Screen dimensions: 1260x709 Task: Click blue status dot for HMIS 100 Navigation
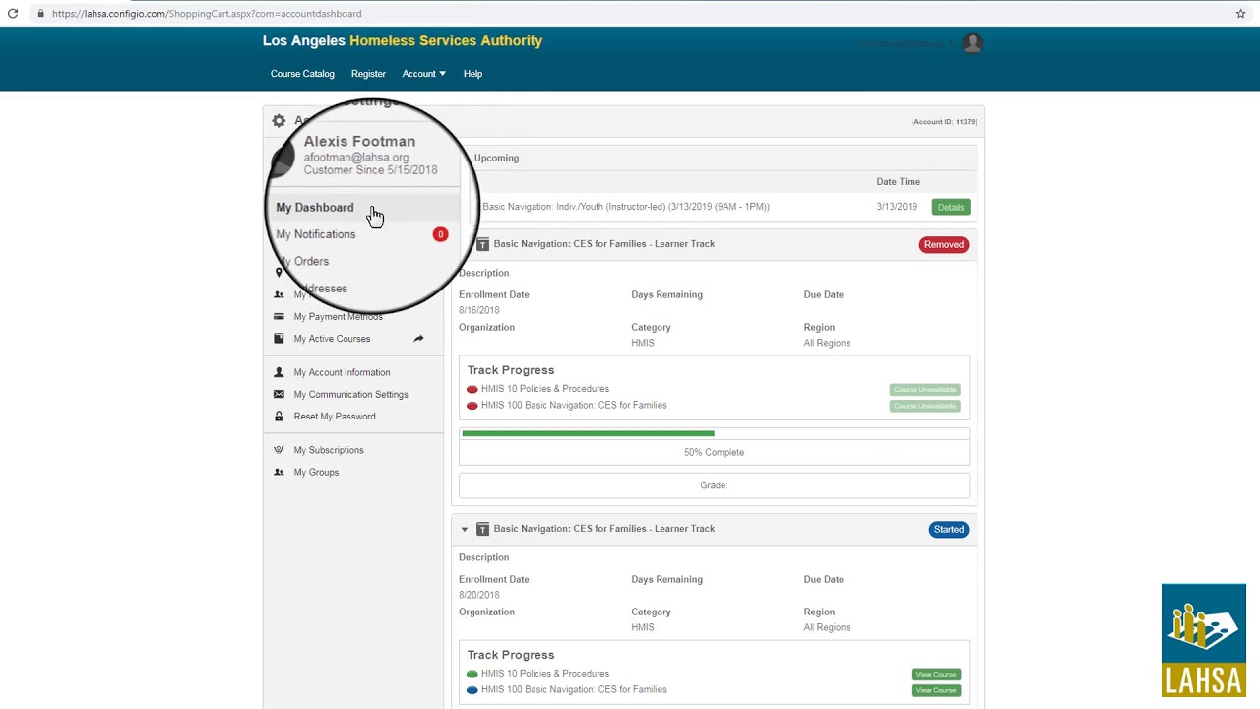coord(472,690)
